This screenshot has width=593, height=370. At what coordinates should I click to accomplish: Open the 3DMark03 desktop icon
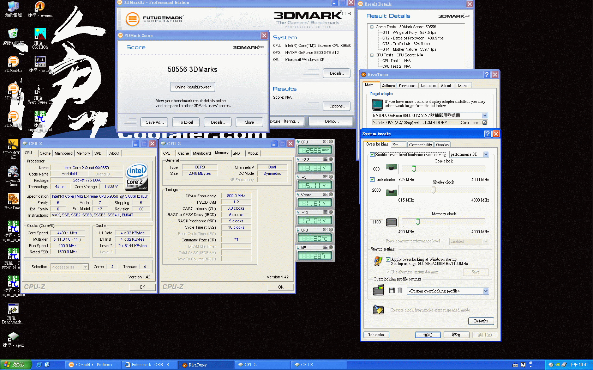[13, 64]
